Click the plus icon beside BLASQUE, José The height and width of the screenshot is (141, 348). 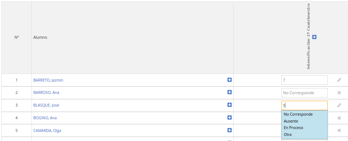click(230, 105)
